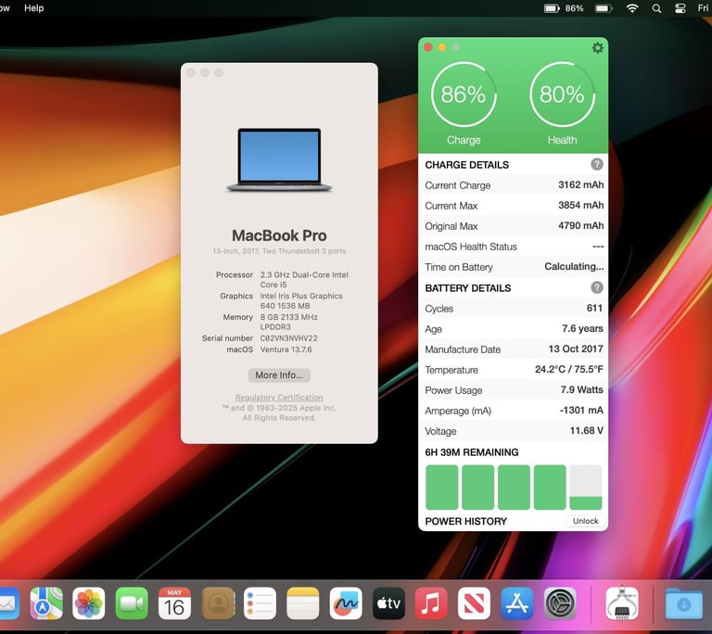The width and height of the screenshot is (712, 634).
Task: Click the Charge Details help question mark
Action: point(597,164)
